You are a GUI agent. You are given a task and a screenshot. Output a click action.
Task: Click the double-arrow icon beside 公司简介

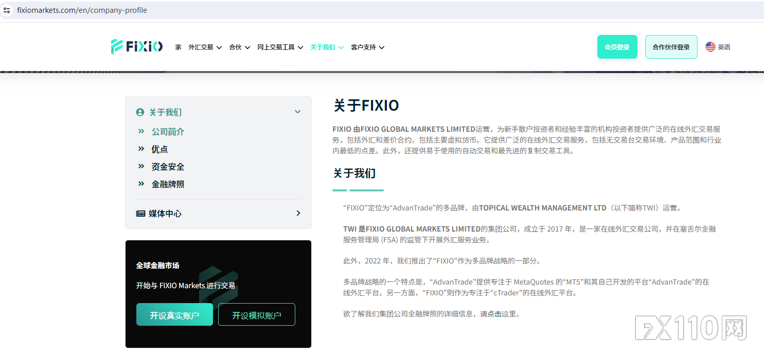tap(141, 131)
